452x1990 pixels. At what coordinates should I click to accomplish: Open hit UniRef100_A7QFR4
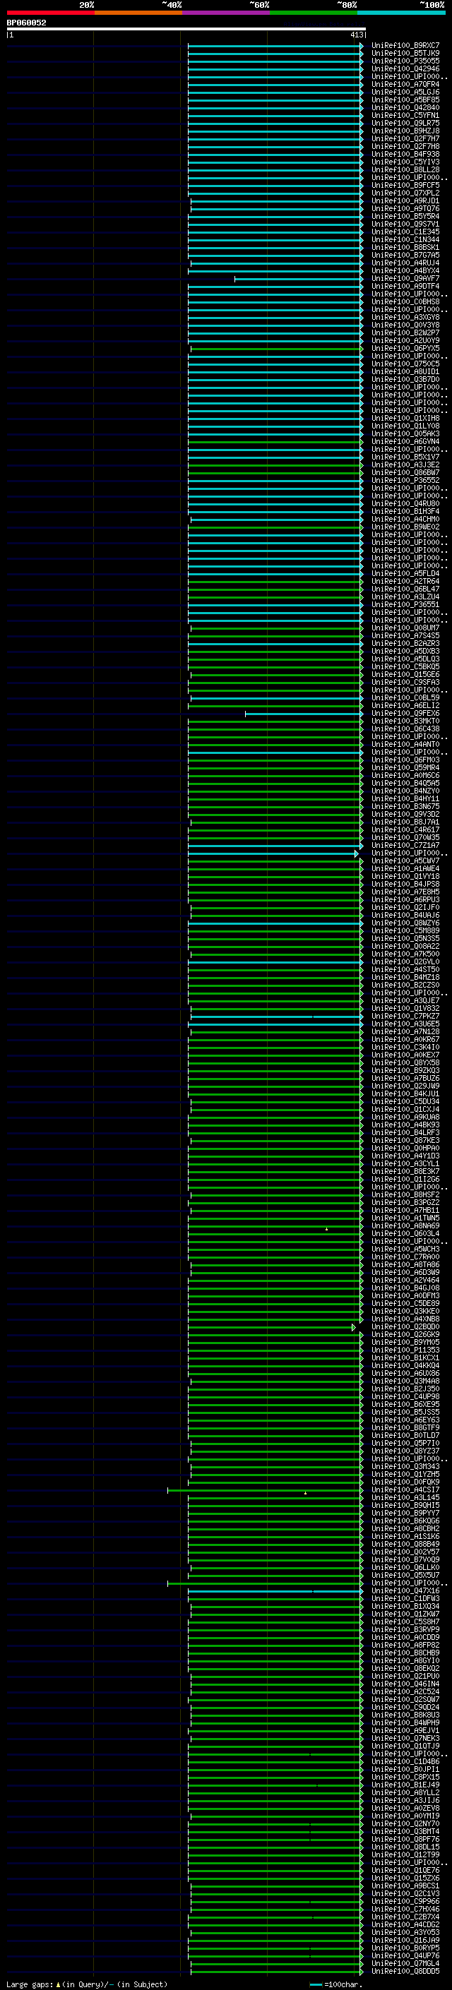[405, 84]
